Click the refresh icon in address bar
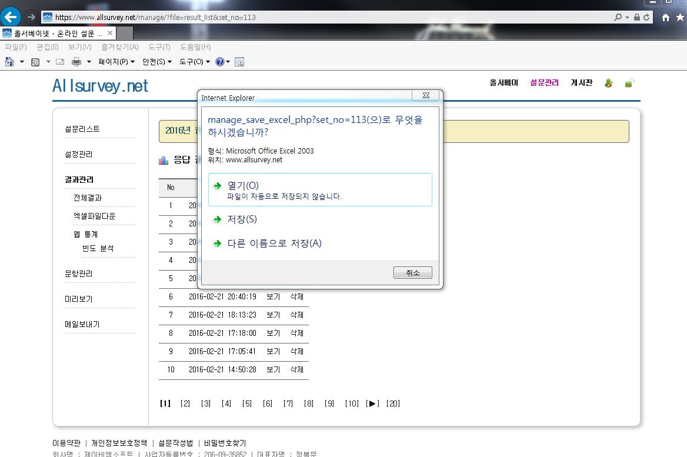Image resolution: width=687 pixels, height=457 pixels. tap(647, 18)
